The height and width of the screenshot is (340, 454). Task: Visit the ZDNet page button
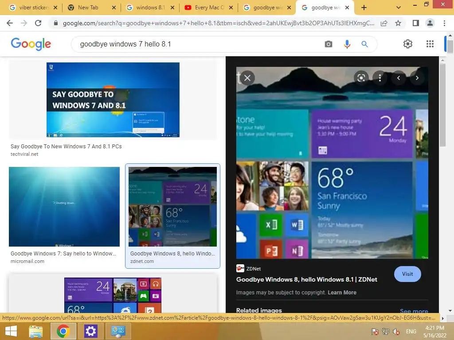pyautogui.click(x=407, y=274)
